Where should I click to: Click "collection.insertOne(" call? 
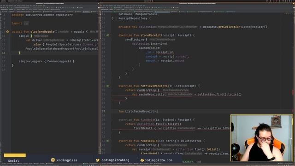click(x=150, y=44)
